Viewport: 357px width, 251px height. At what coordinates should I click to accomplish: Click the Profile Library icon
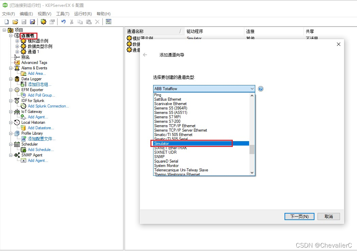[17, 133]
